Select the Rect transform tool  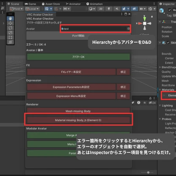pos(11,37)
